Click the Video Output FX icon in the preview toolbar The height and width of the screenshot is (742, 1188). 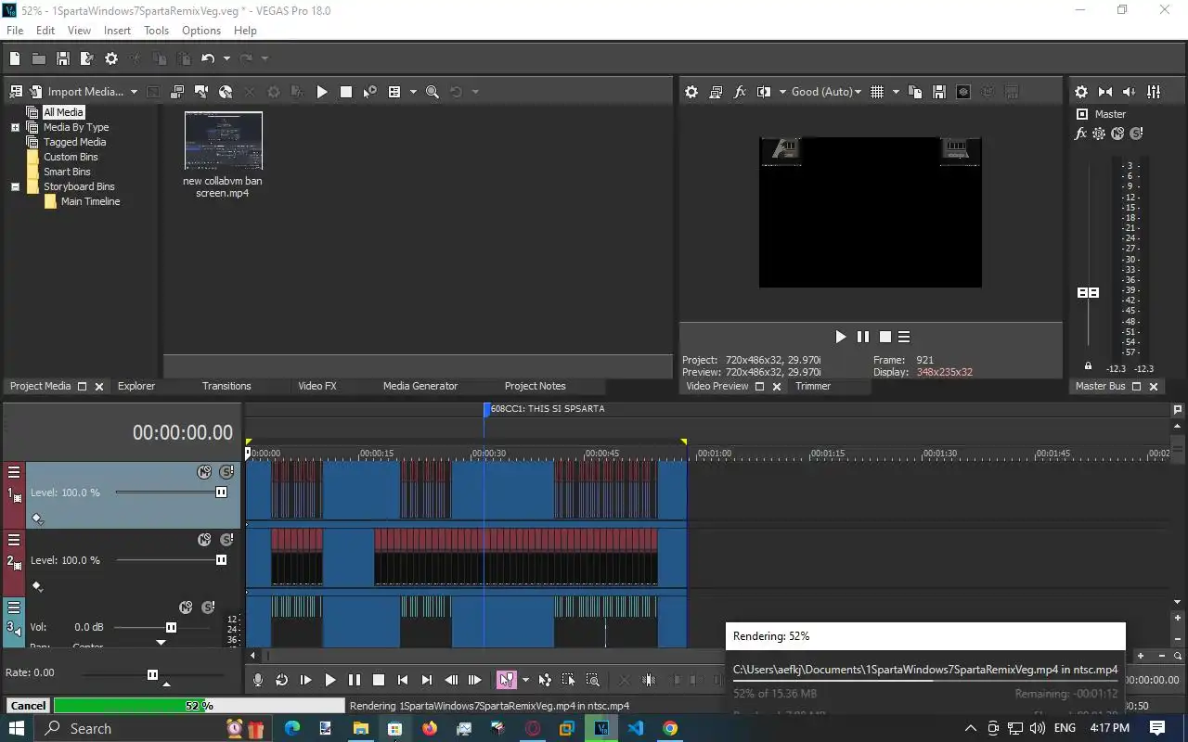click(x=740, y=92)
